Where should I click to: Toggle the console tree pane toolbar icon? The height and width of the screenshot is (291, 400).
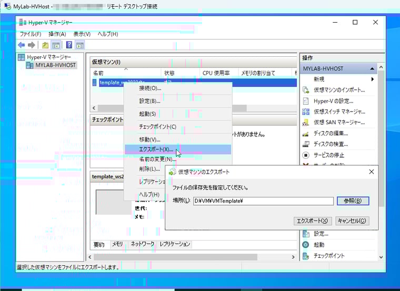(x=56, y=45)
